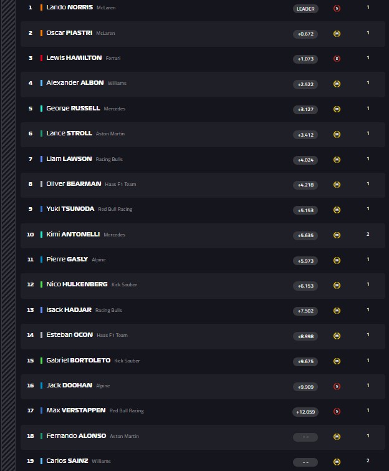Image resolution: width=389 pixels, height=471 pixels.
Task: Click the LEADER badge in Norris row
Action: (x=305, y=9)
